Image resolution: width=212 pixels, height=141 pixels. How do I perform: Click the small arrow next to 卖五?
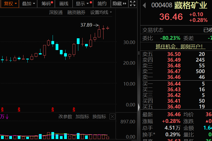(139, 53)
